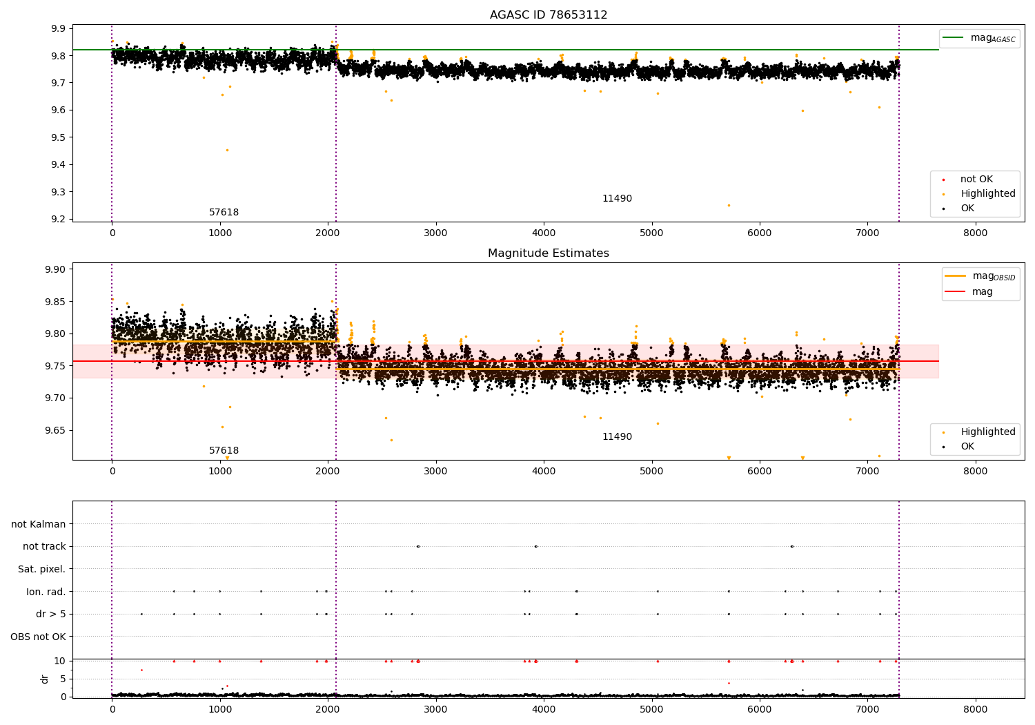The height and width of the screenshot is (725, 1035).
Task: Click '7000' x-tick under the bottom dr plot
Action: pos(867,710)
